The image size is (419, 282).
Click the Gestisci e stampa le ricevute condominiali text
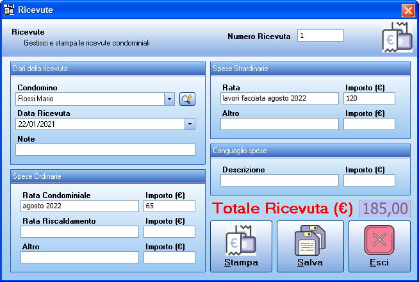pos(87,43)
